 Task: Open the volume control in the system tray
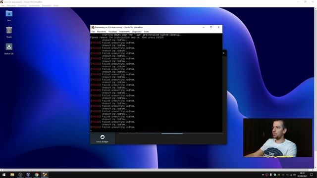coord(295,175)
